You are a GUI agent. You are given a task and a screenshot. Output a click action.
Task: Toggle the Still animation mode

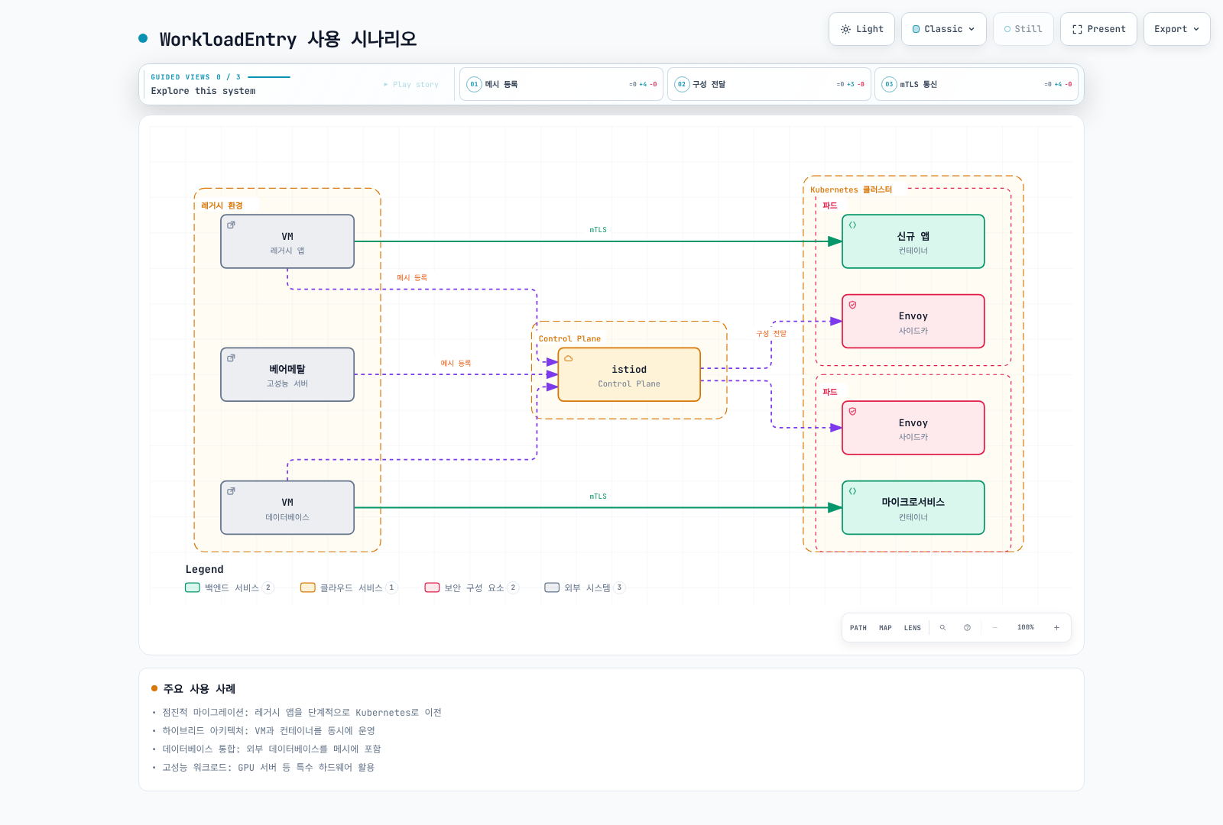pyautogui.click(x=1023, y=29)
